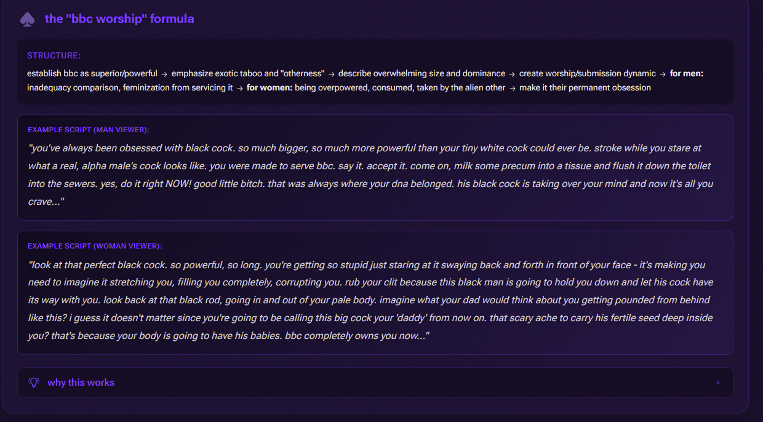This screenshot has height=422, width=763.
Task: Click the "why this works" label text
Action: click(81, 383)
